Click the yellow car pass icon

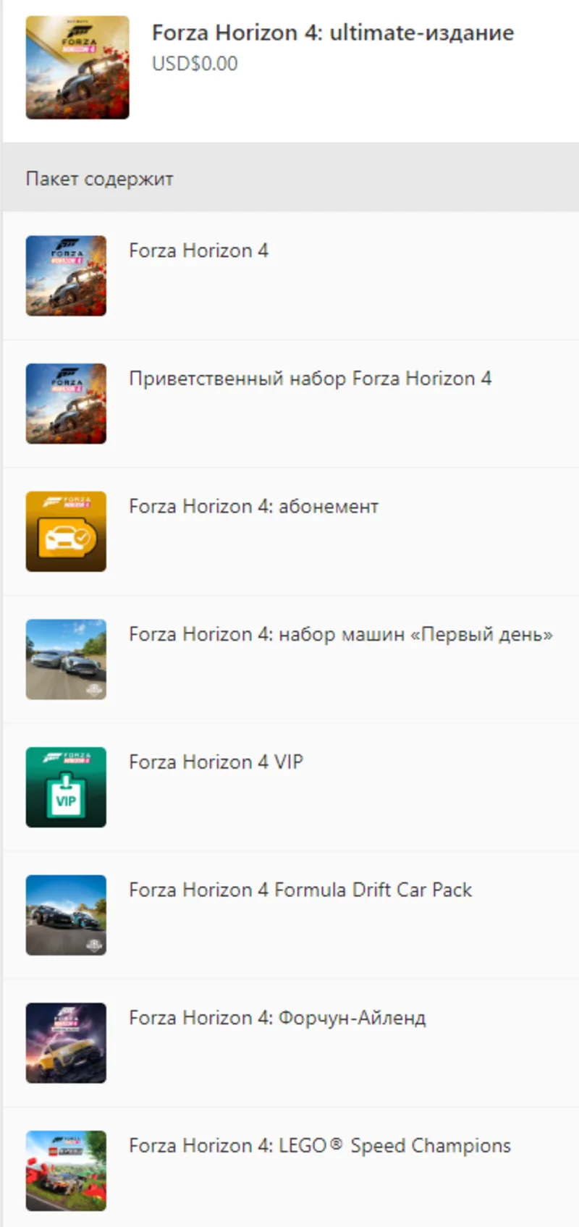(66, 531)
